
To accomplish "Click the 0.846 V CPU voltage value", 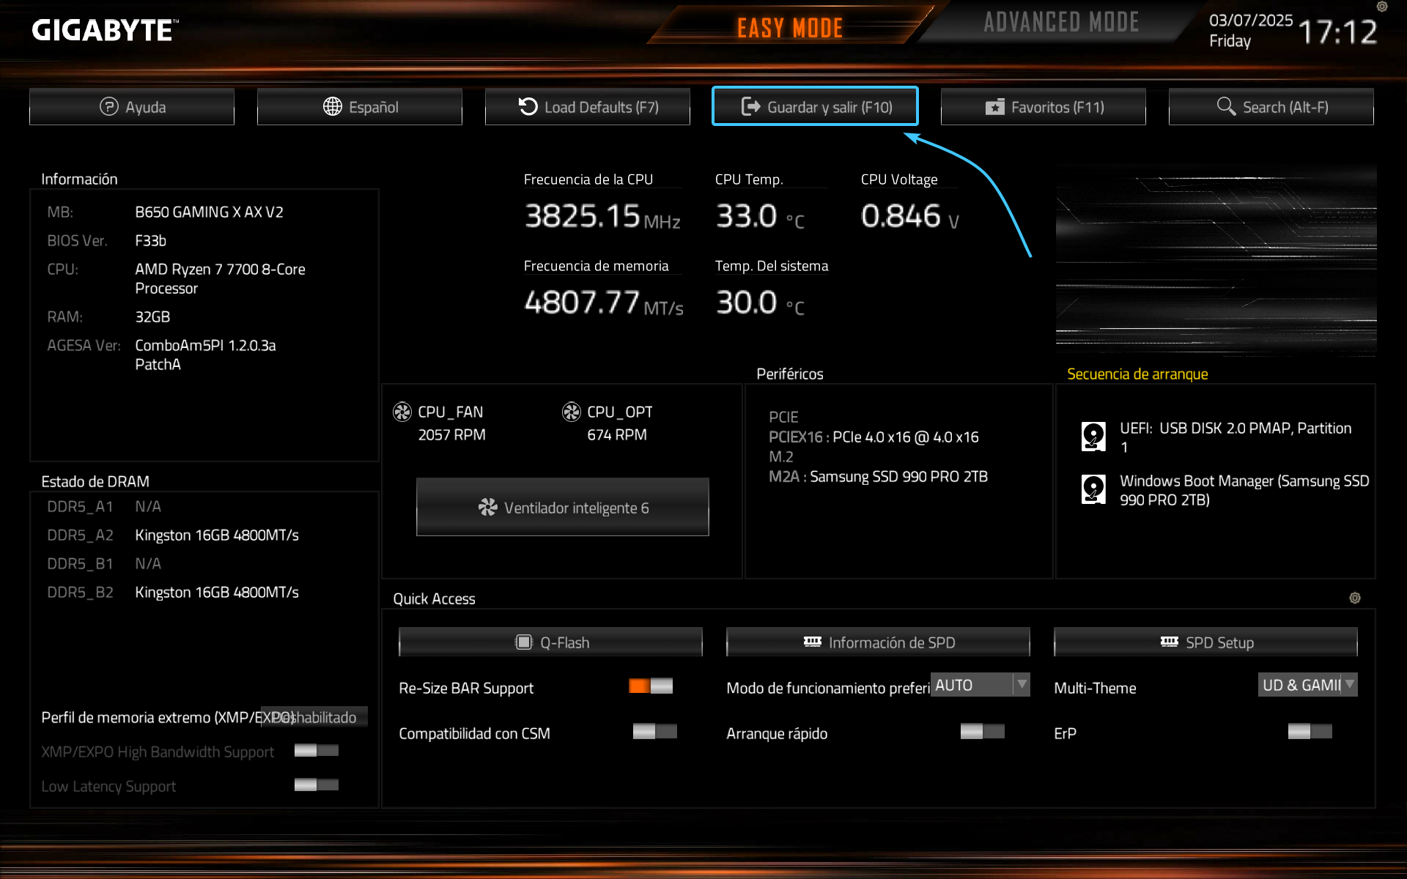I will tap(909, 216).
